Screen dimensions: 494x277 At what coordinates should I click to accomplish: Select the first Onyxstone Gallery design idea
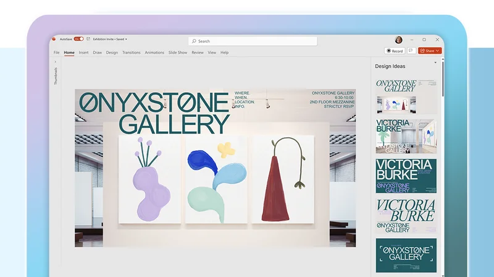[406, 96]
